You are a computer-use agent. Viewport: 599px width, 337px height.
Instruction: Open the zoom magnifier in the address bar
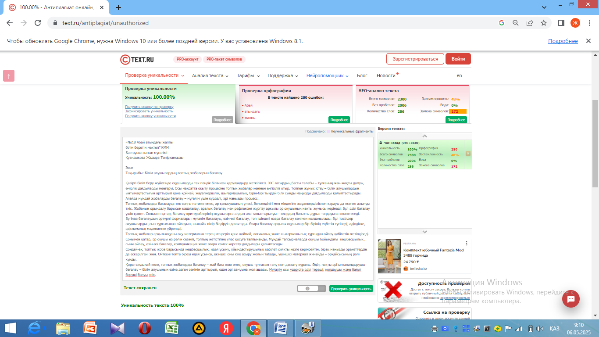(x=516, y=23)
